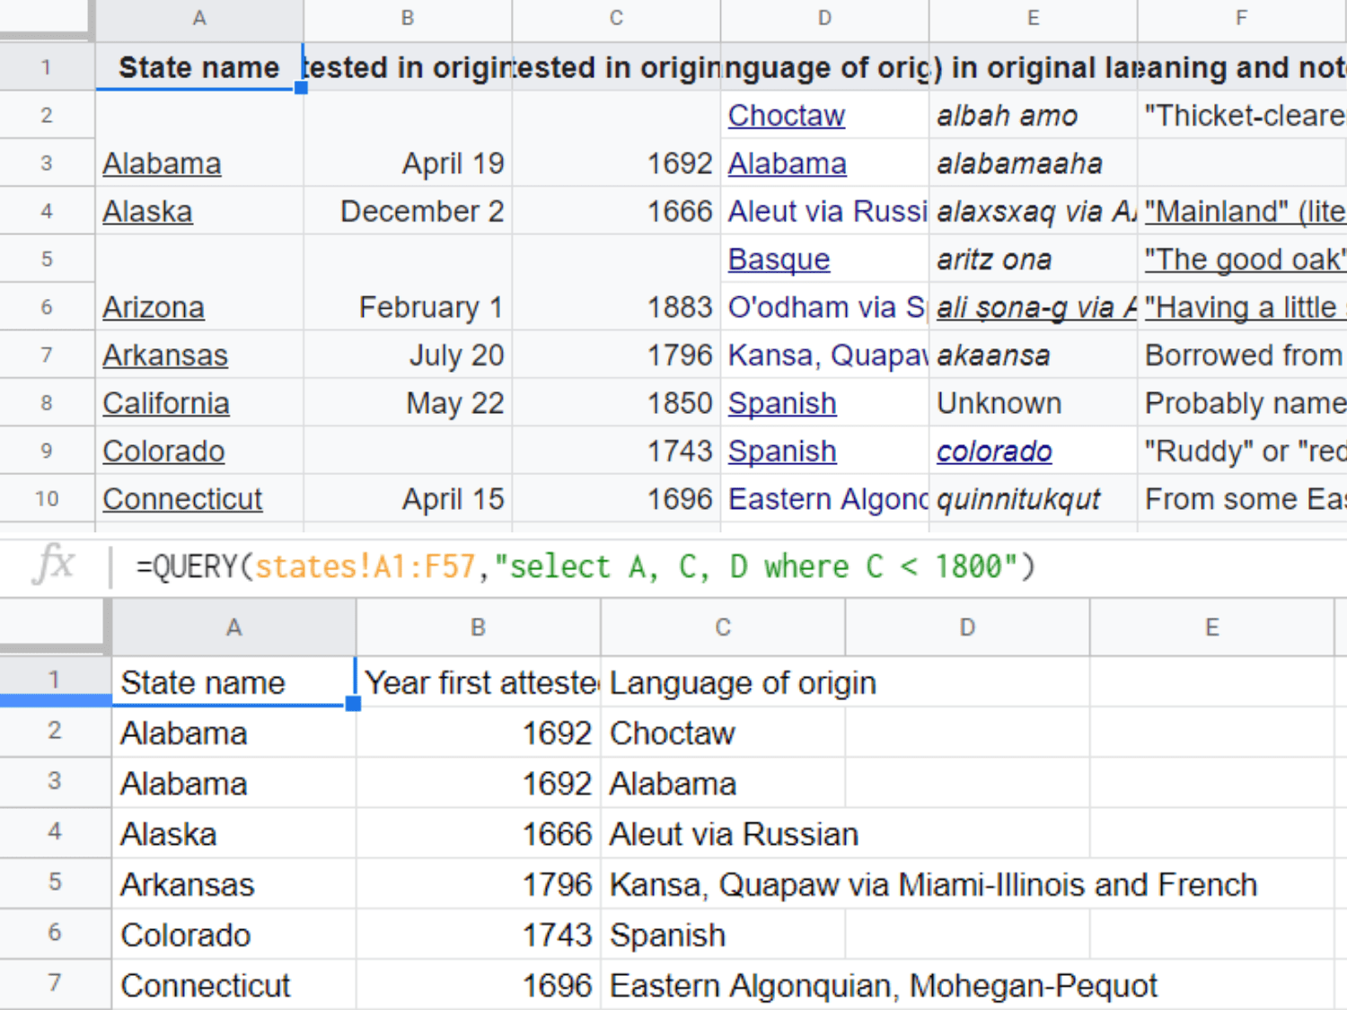This screenshot has height=1010, width=1347.
Task: Follow the California state link
Action: (x=166, y=404)
